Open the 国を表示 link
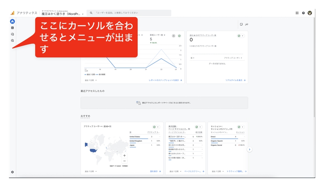Image resolution: width=324 pixels, height=187 pixels. click(156, 172)
